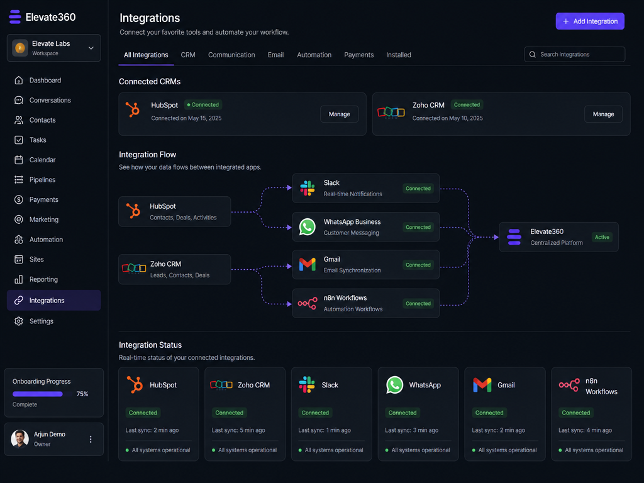This screenshot has width=644, height=483.
Task: Click the Zoho CRM source node in Integration Flow
Action: click(175, 269)
